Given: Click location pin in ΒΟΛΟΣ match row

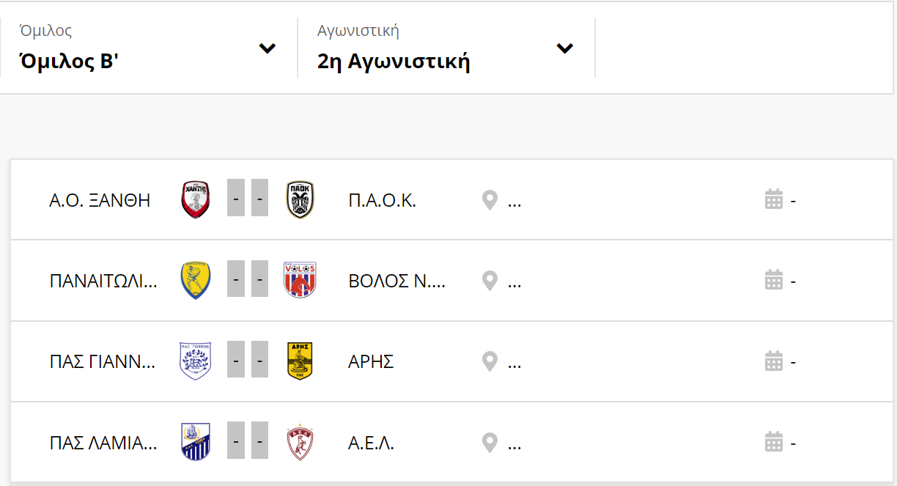Looking at the screenshot, I should 490,281.
